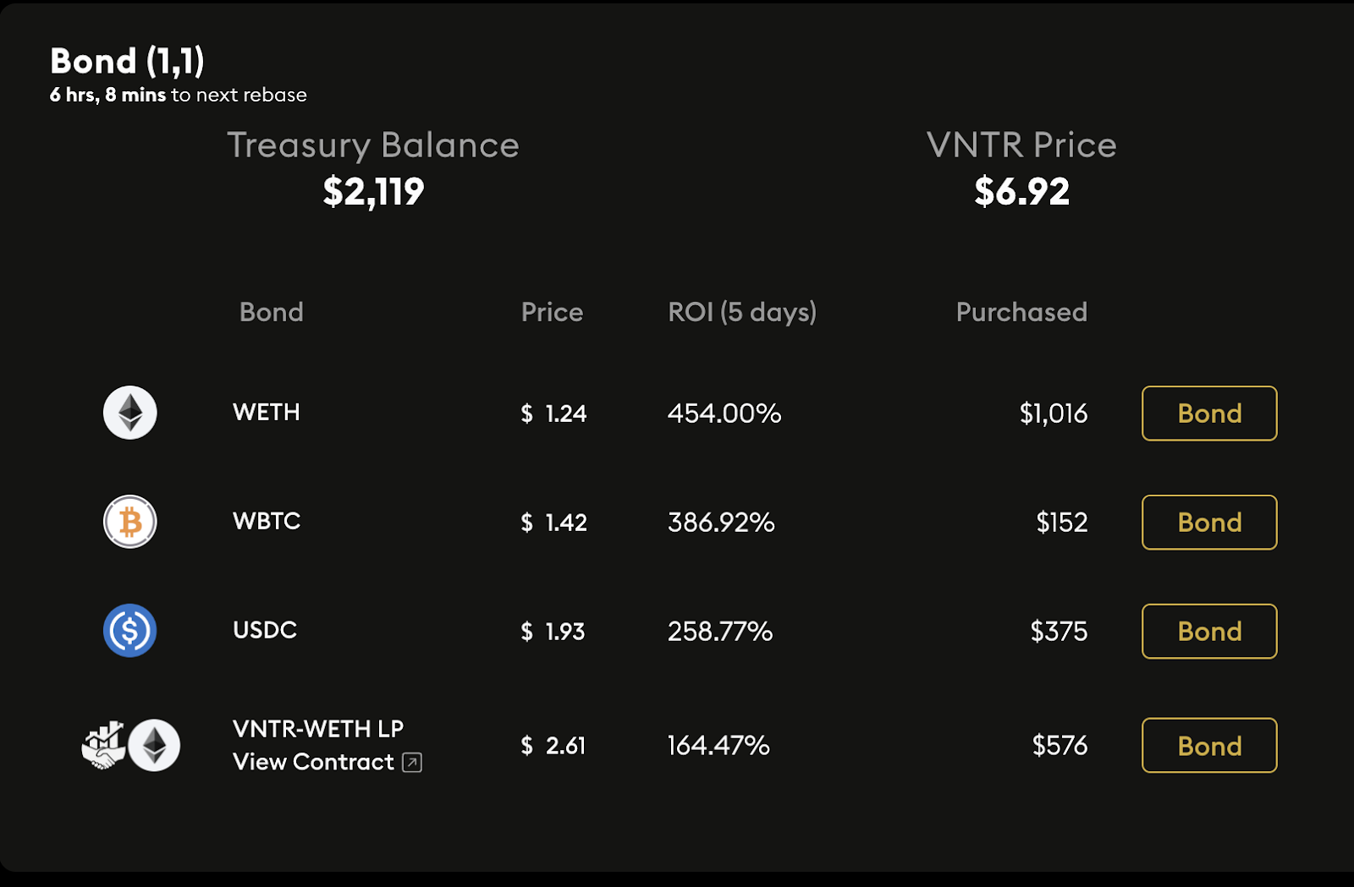Select the VNTR-WETH LP bond name

[317, 729]
